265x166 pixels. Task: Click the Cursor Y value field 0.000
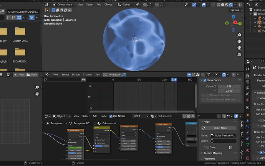pyautogui.click(x=229, y=91)
